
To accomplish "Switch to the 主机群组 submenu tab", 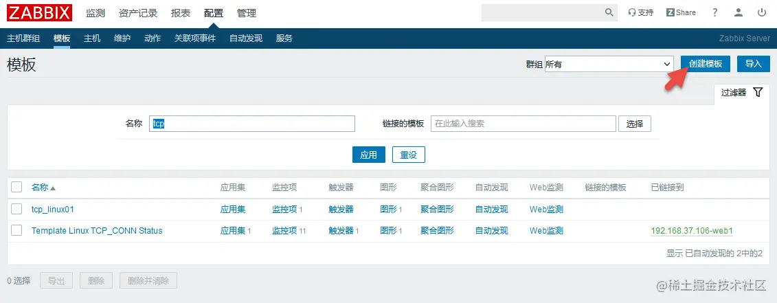I will 23,38.
